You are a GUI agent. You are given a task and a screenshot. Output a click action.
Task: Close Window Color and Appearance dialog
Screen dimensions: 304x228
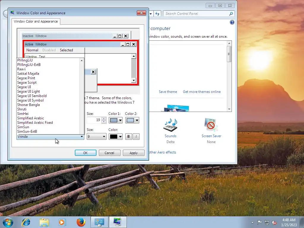click(141, 13)
